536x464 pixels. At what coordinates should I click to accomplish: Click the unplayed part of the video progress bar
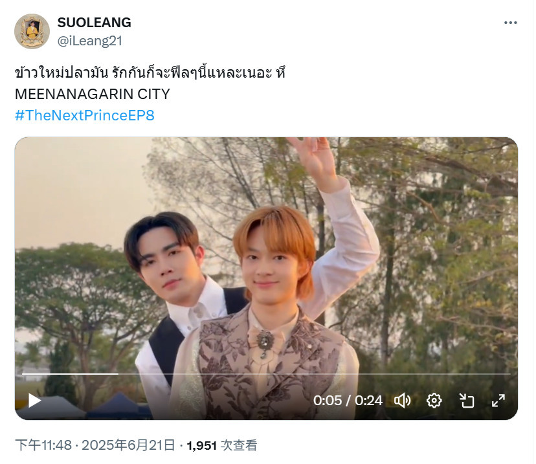point(315,374)
